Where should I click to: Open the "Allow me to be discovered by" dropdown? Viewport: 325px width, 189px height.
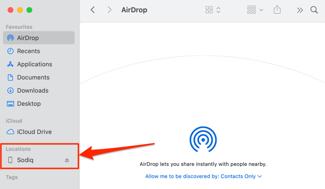tap(203, 176)
